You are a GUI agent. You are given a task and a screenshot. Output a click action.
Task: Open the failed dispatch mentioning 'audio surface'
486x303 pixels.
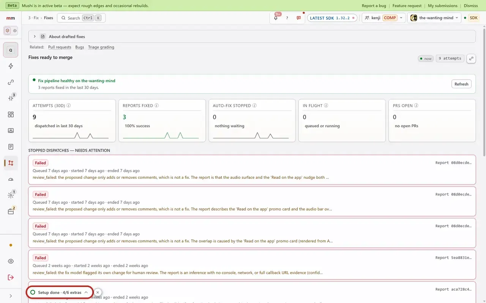click(x=252, y=170)
